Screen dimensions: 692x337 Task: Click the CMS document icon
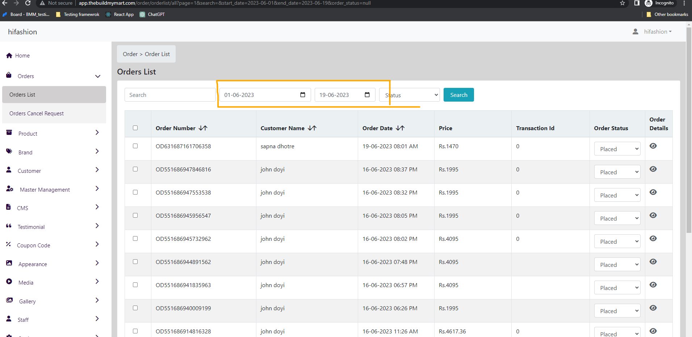pyautogui.click(x=8, y=207)
